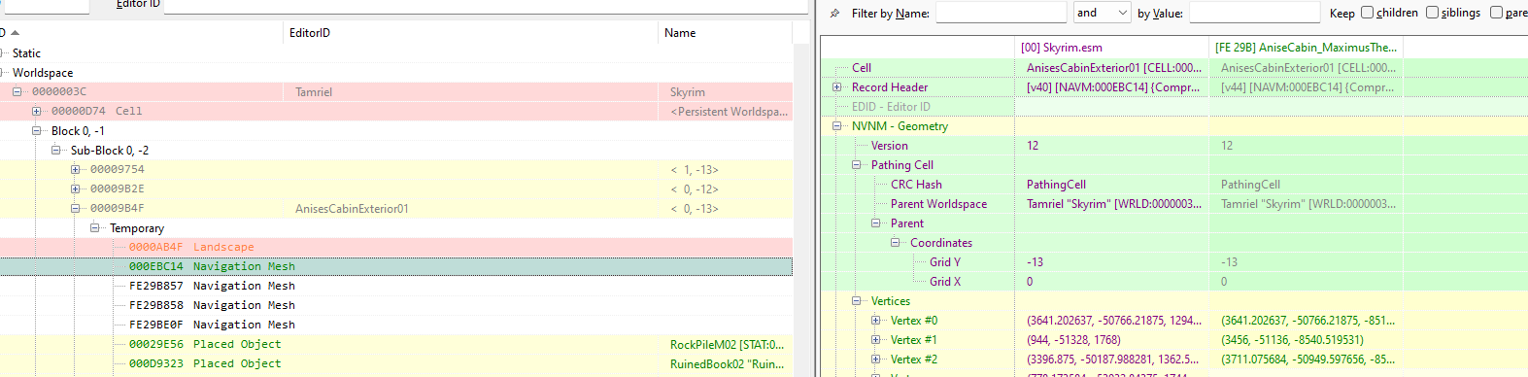Collapse the Pathing Cell node
Viewport: 1528px width, 377px height.
coord(857,165)
